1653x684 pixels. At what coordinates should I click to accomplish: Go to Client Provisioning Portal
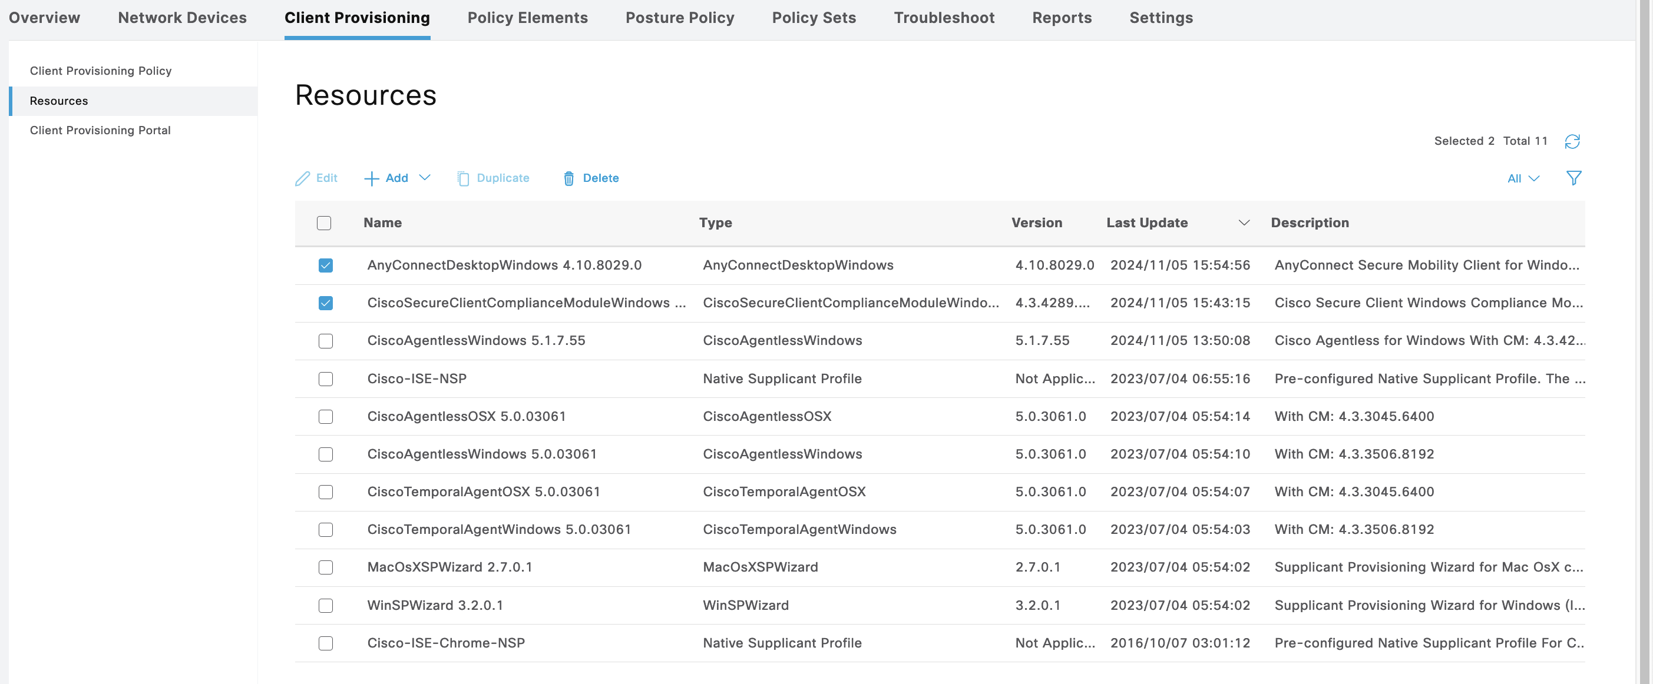coord(100,130)
